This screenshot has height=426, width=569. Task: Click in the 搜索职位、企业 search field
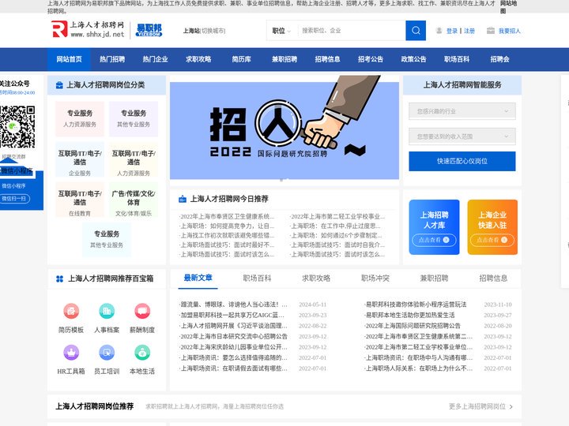click(x=351, y=31)
